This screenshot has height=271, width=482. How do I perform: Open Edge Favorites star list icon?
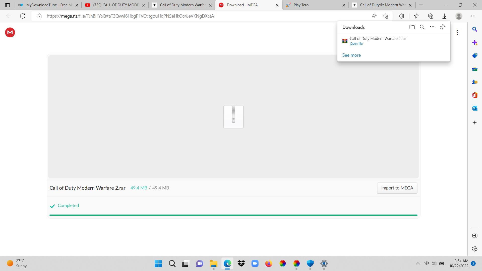417,16
